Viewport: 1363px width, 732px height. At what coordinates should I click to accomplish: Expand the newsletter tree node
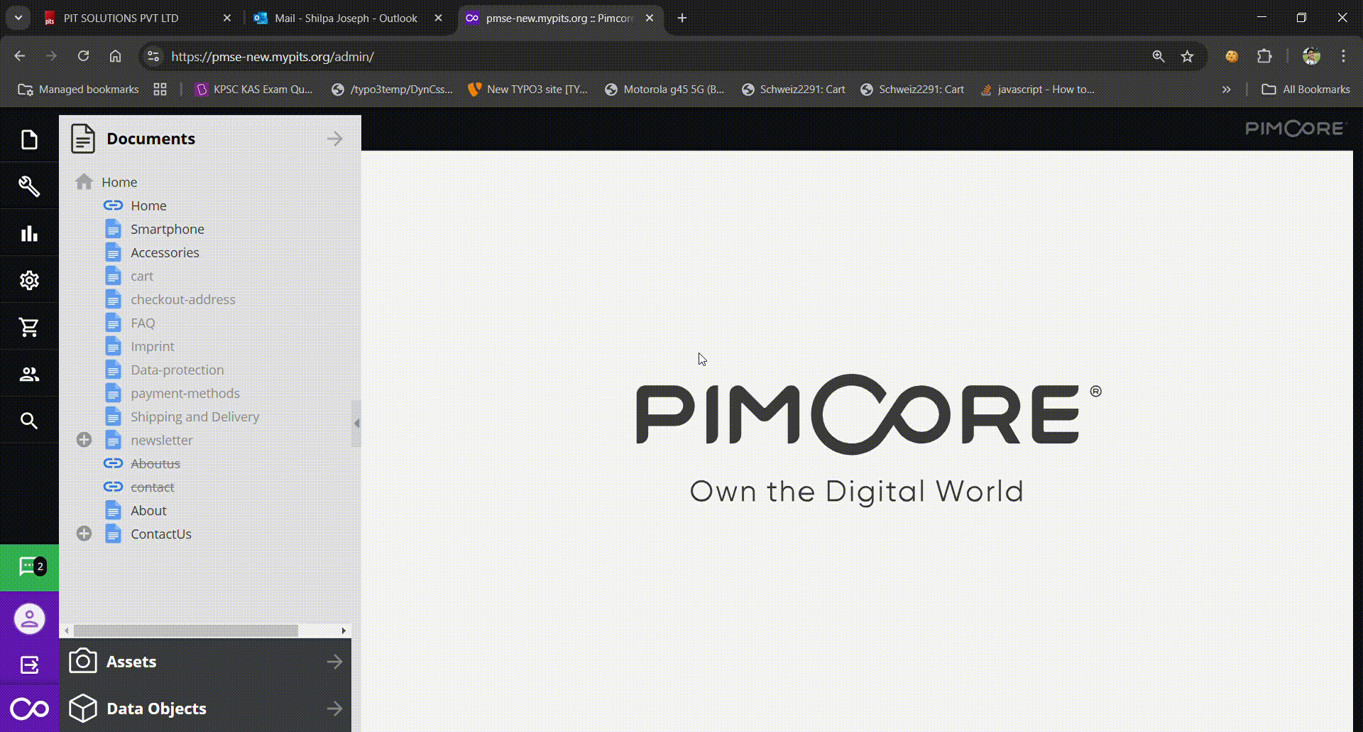pyautogui.click(x=84, y=440)
